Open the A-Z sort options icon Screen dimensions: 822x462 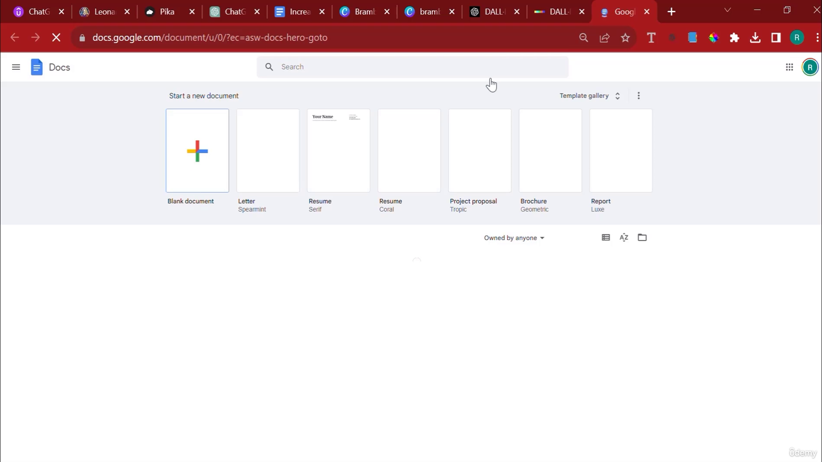click(624, 237)
